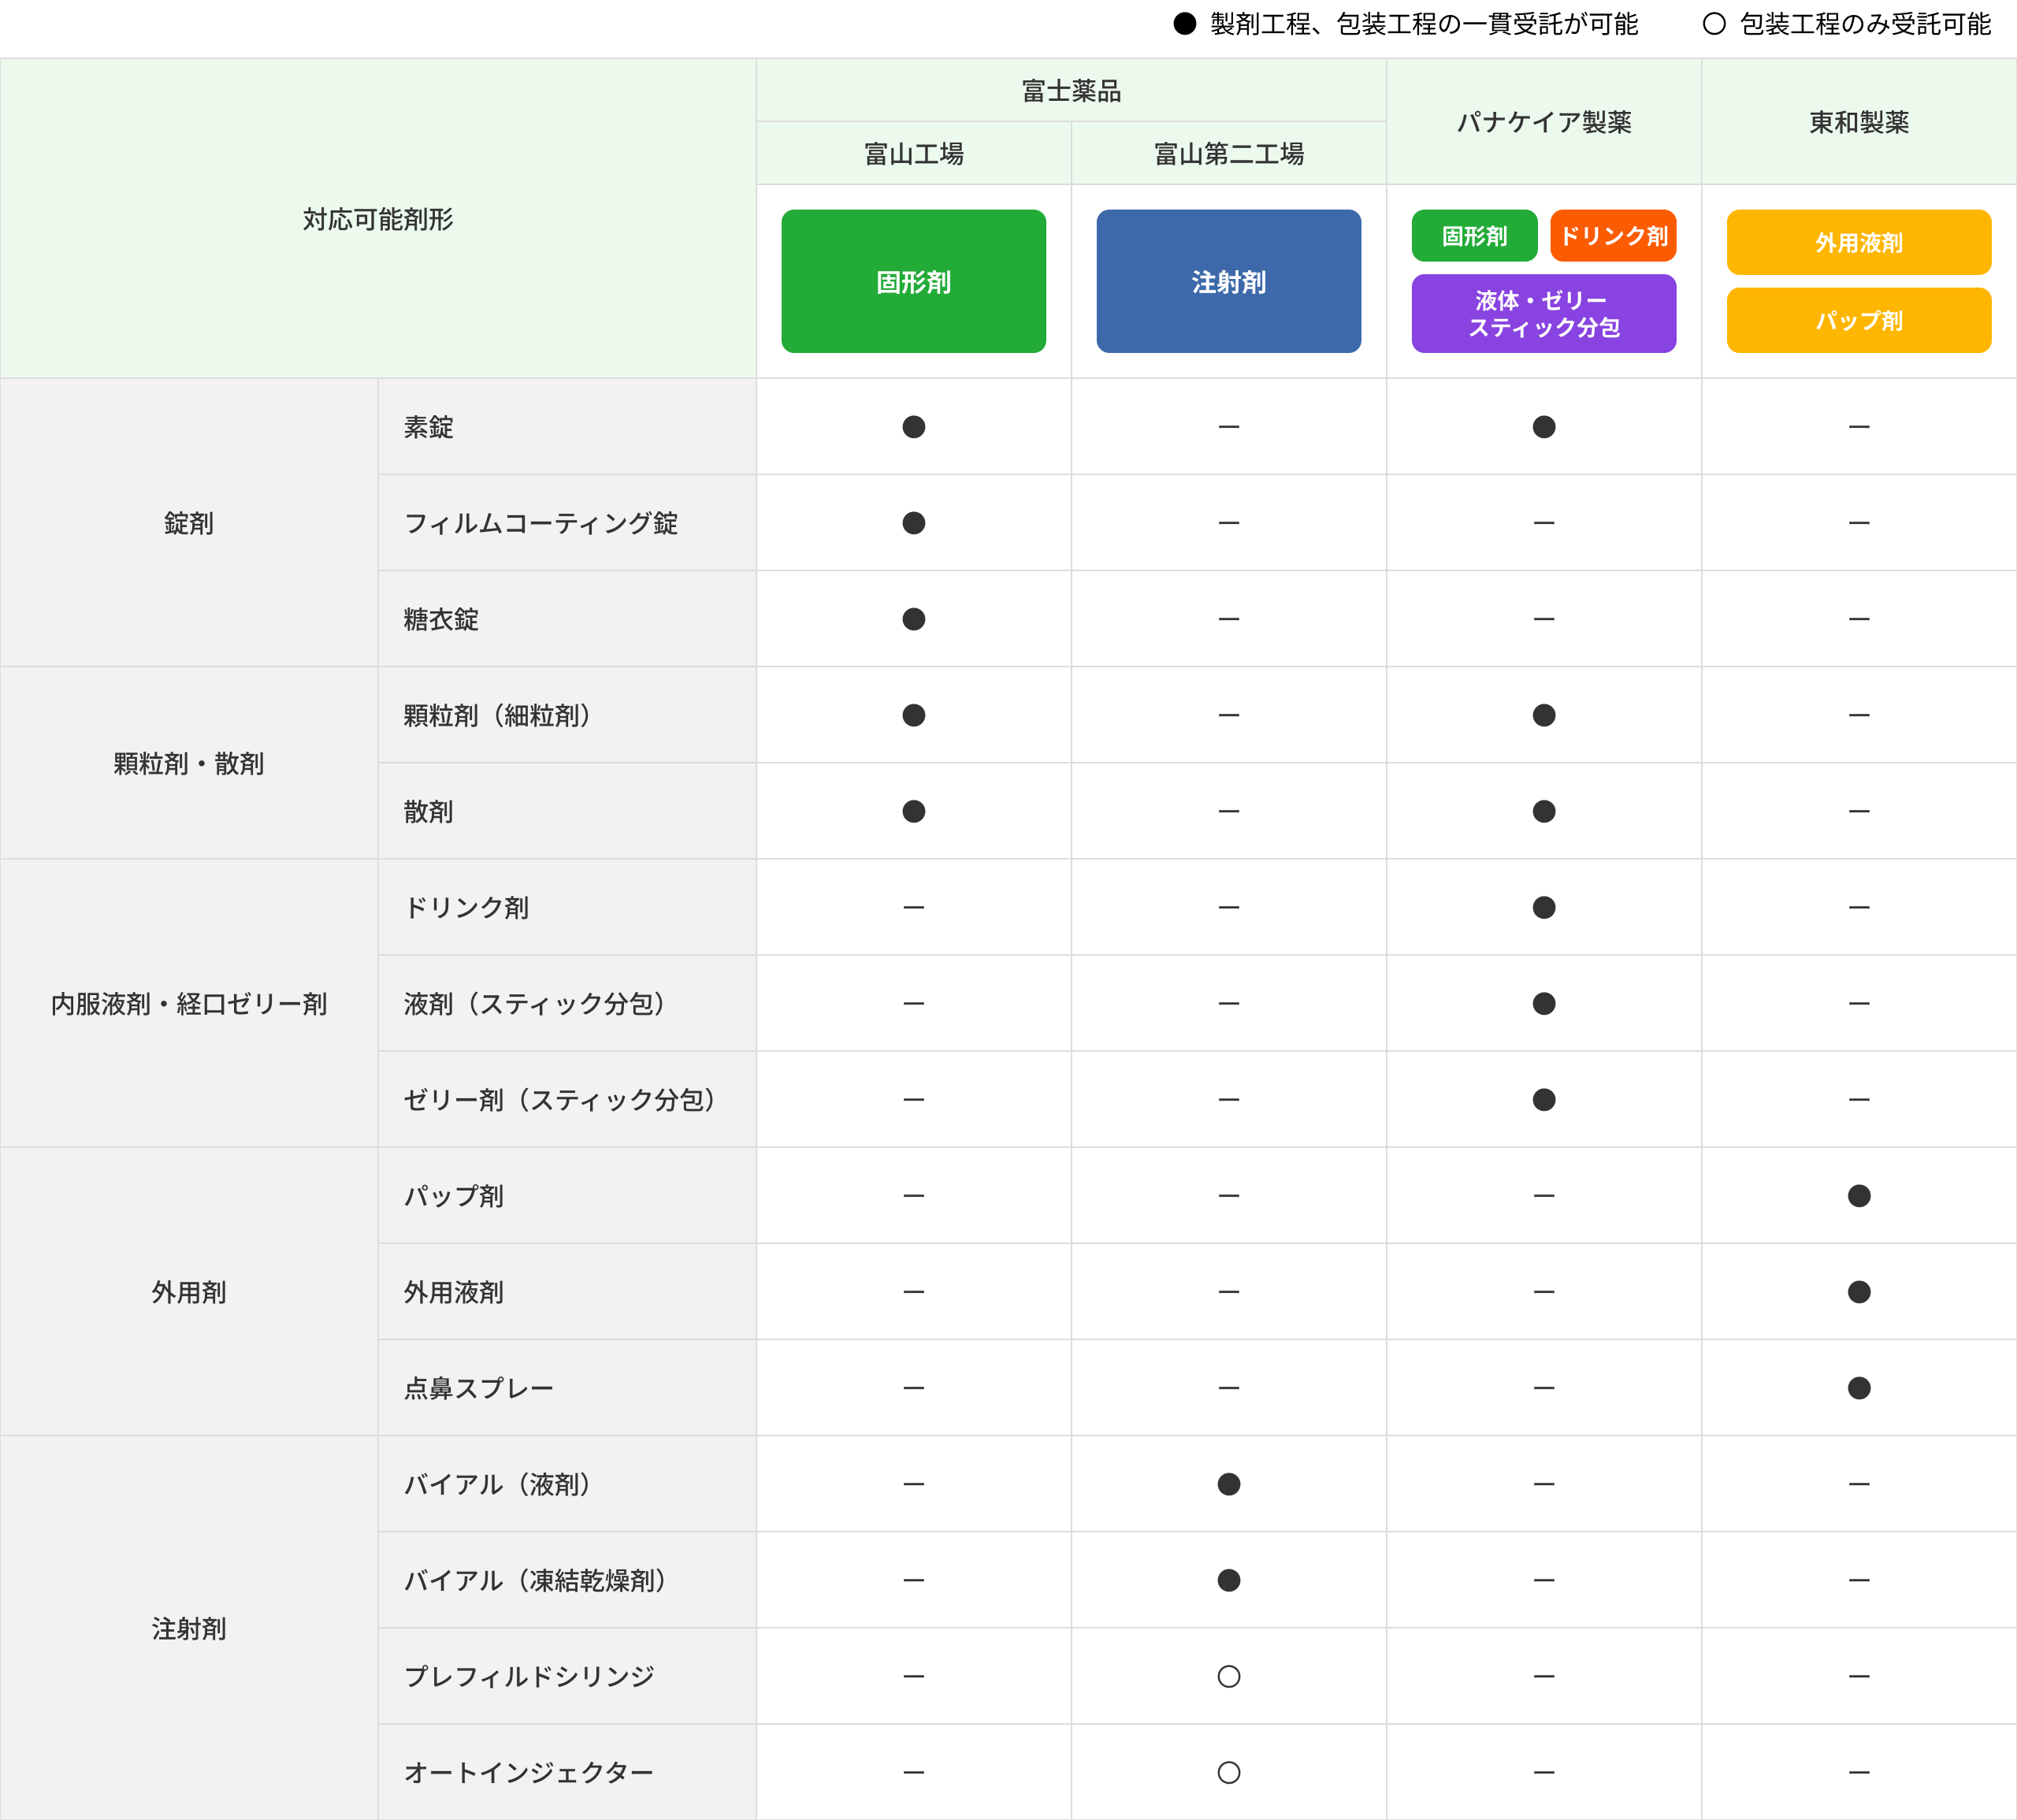2017x1820 pixels.
Task: Click the 対応可能剤形 header cell
Action: (377, 220)
